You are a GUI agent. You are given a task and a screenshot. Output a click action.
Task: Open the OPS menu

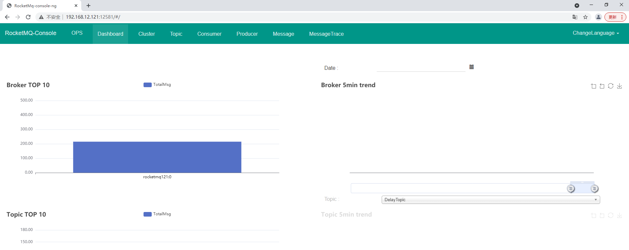77,33
